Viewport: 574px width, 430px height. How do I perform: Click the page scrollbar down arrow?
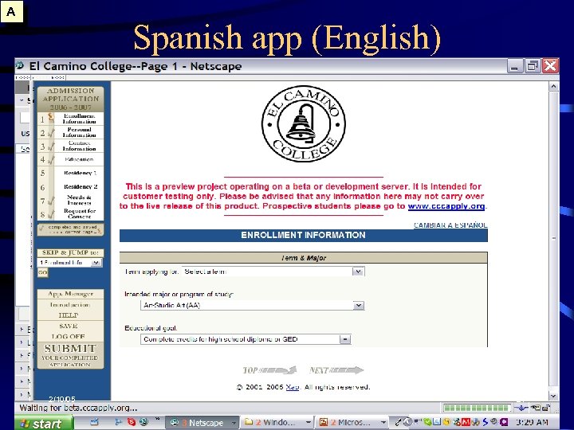coord(553,396)
